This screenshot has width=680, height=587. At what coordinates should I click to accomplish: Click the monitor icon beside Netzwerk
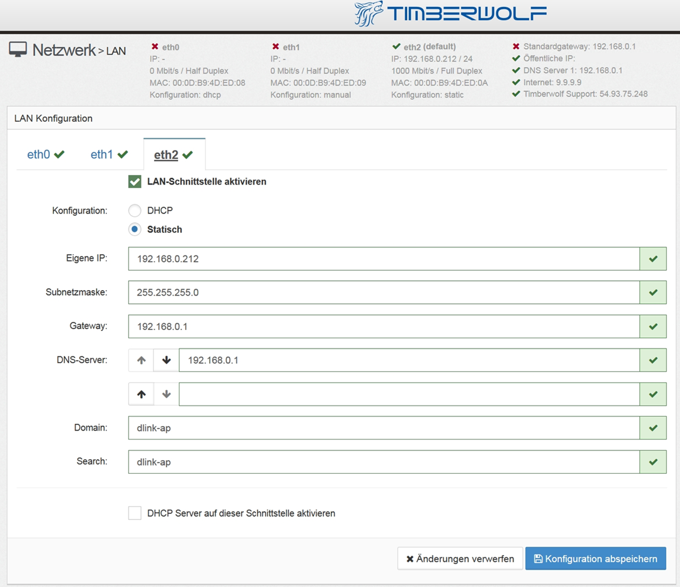click(18, 50)
